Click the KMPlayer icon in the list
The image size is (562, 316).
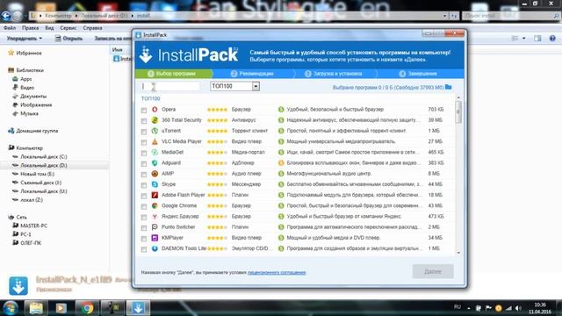(155, 238)
